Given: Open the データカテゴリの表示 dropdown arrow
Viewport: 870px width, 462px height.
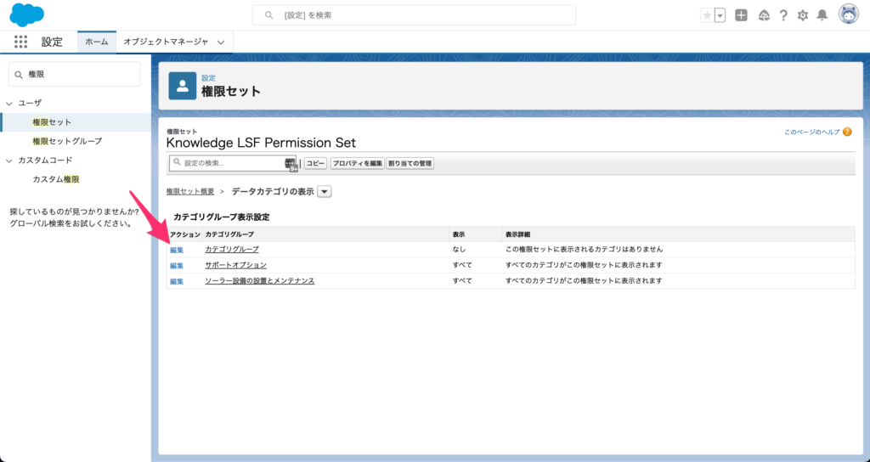Looking at the screenshot, I should click(x=325, y=192).
